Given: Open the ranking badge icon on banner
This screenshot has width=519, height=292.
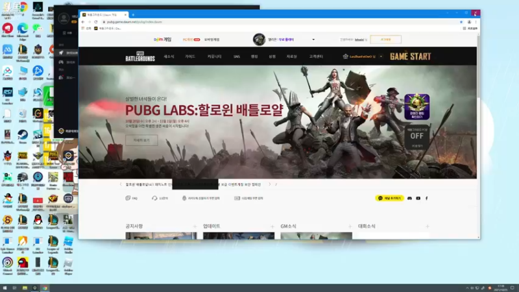Looking at the screenshot, I should [x=416, y=106].
